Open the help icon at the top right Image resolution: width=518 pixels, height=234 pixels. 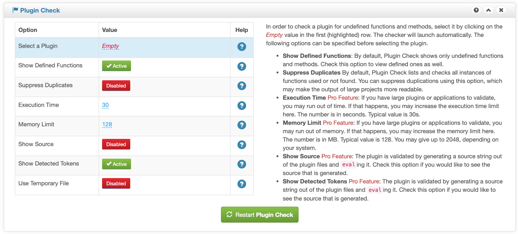(x=476, y=10)
